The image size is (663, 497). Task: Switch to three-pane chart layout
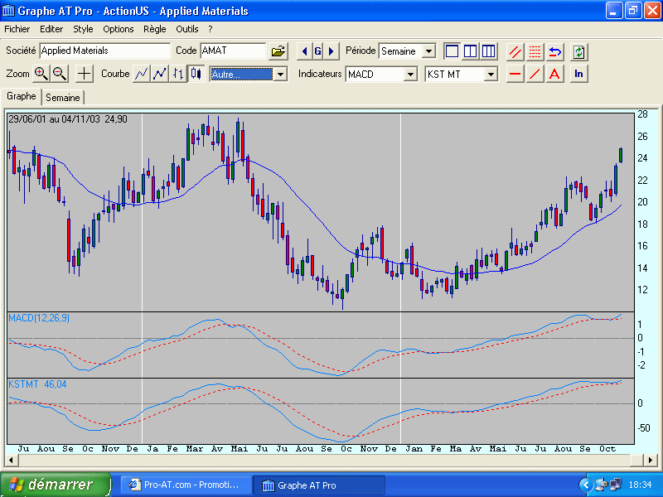tap(488, 51)
